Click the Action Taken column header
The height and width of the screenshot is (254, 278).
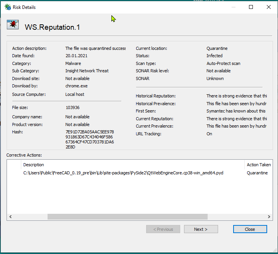coord(258,165)
